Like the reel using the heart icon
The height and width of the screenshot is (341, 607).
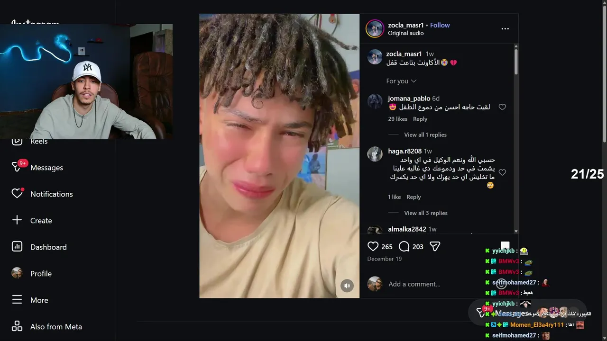tap(373, 246)
